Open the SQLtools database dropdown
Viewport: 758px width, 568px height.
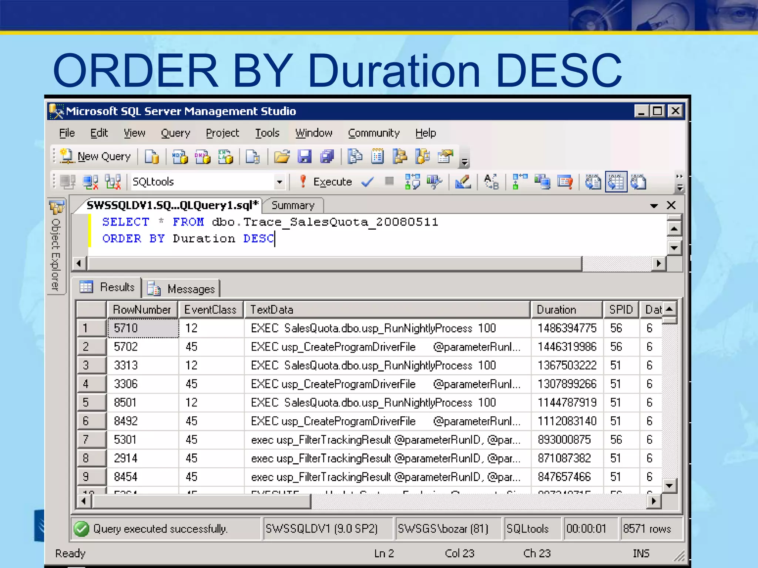point(279,182)
